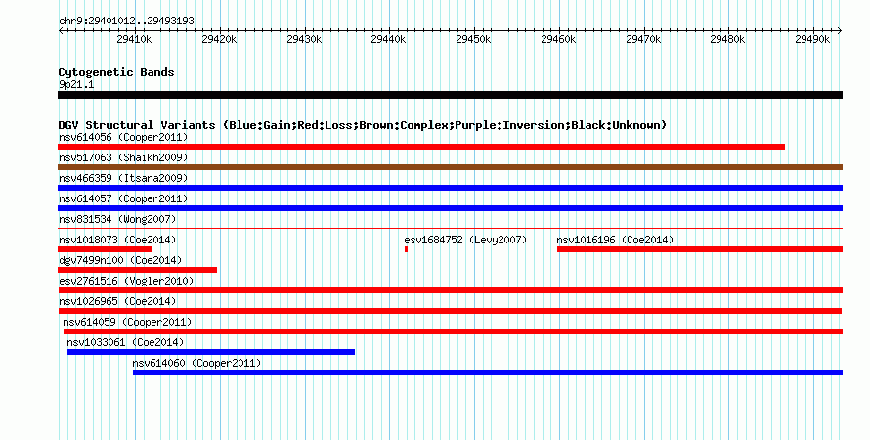Click the Cytogenetic Bands track title
Viewport: 870px width, 440px height.
click(116, 72)
